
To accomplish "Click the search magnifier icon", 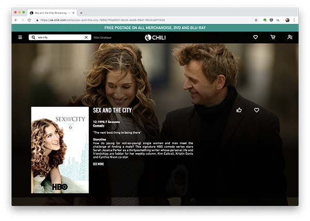I will [34, 37].
